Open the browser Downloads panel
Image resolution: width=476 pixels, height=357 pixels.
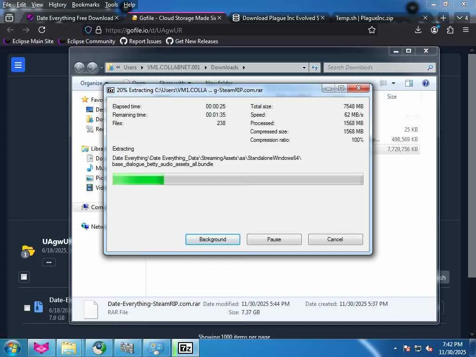point(418,30)
